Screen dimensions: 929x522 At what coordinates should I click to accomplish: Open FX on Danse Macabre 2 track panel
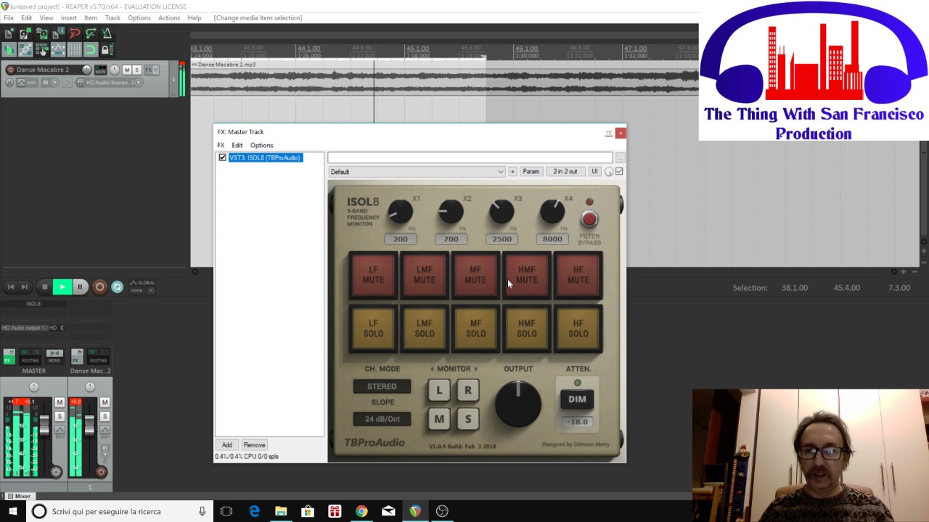pos(148,70)
